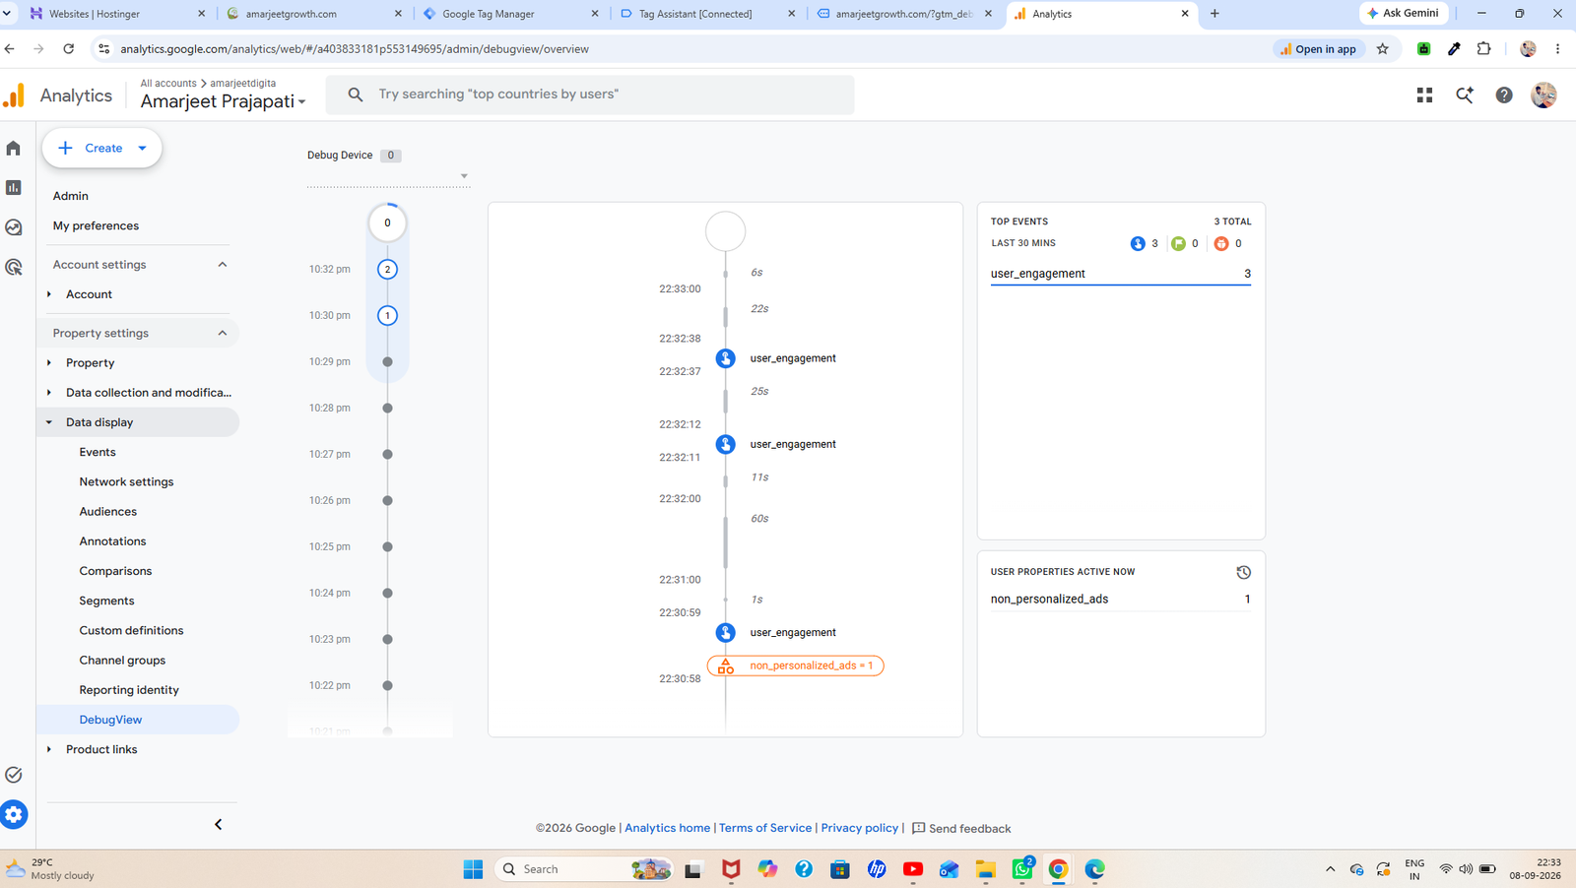Open the Amarjeet Prajapati property selector
Viewport: 1576px width, 888px height.
click(x=223, y=101)
